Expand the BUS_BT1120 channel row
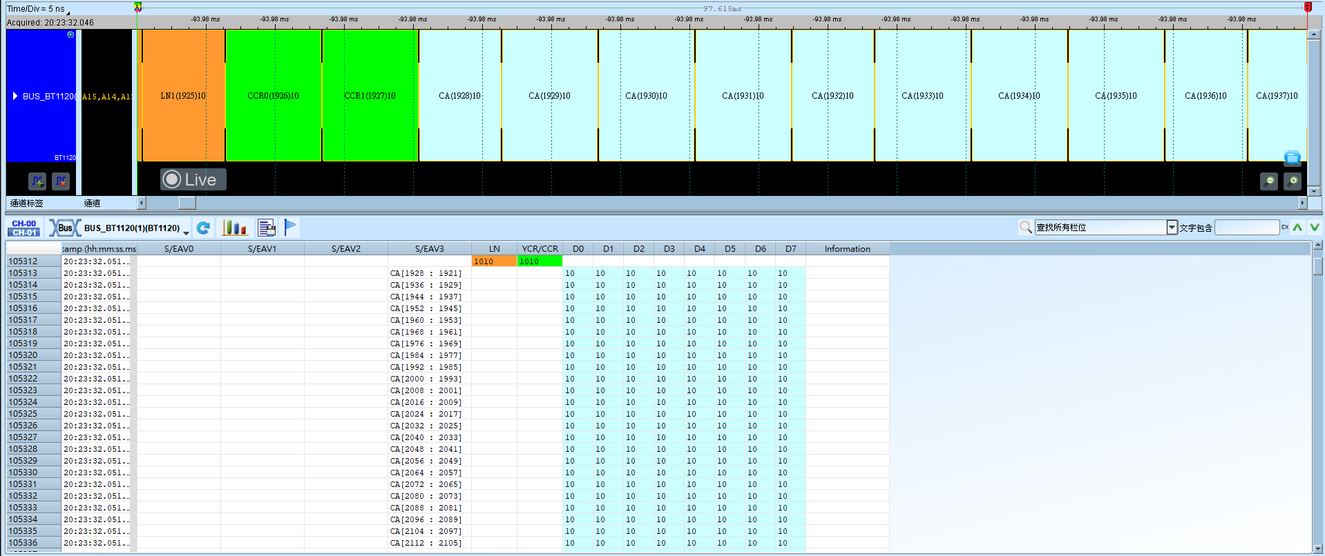 tap(15, 96)
